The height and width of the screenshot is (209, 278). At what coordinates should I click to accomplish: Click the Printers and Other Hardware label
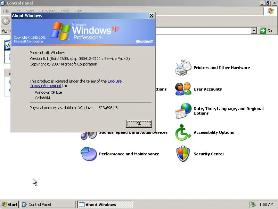222,68
